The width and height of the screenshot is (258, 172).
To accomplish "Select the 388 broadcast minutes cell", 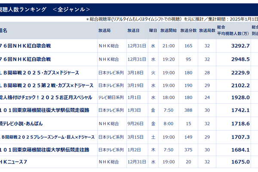I will pyautogui.click(x=188, y=111).
